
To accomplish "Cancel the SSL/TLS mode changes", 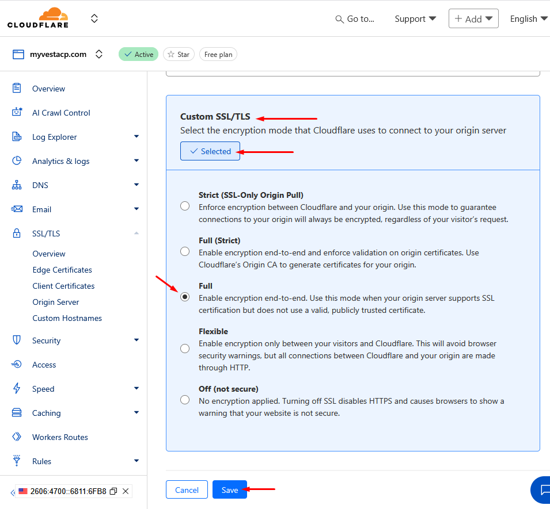I will tap(187, 490).
